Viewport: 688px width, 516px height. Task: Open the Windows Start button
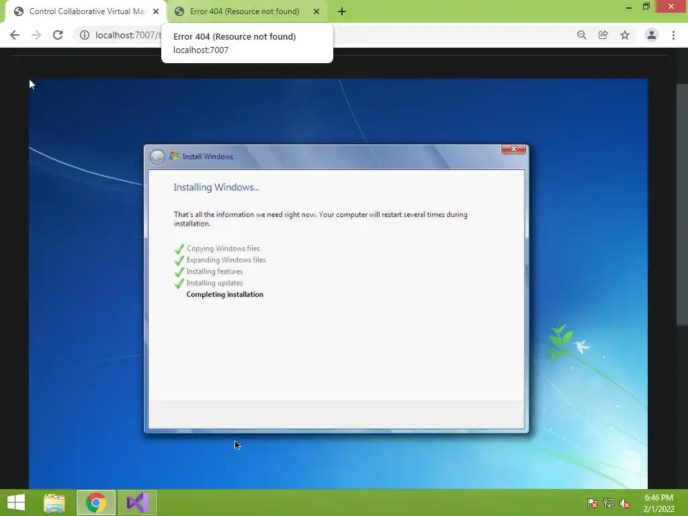[16, 503]
